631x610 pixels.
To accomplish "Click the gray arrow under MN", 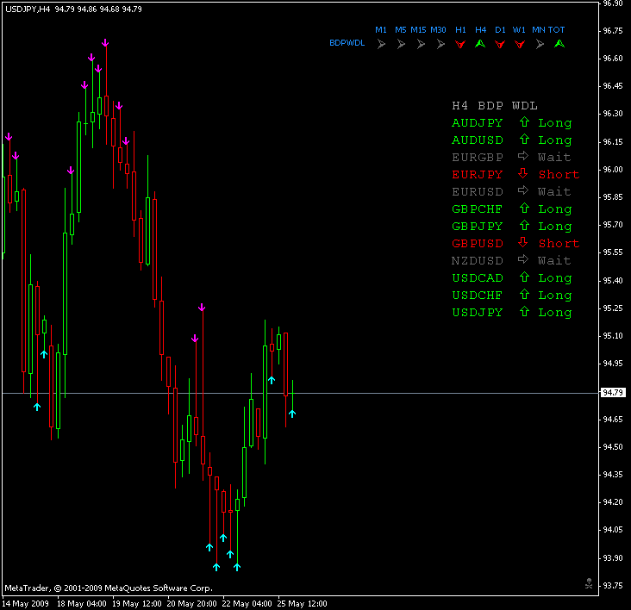I will coord(539,42).
